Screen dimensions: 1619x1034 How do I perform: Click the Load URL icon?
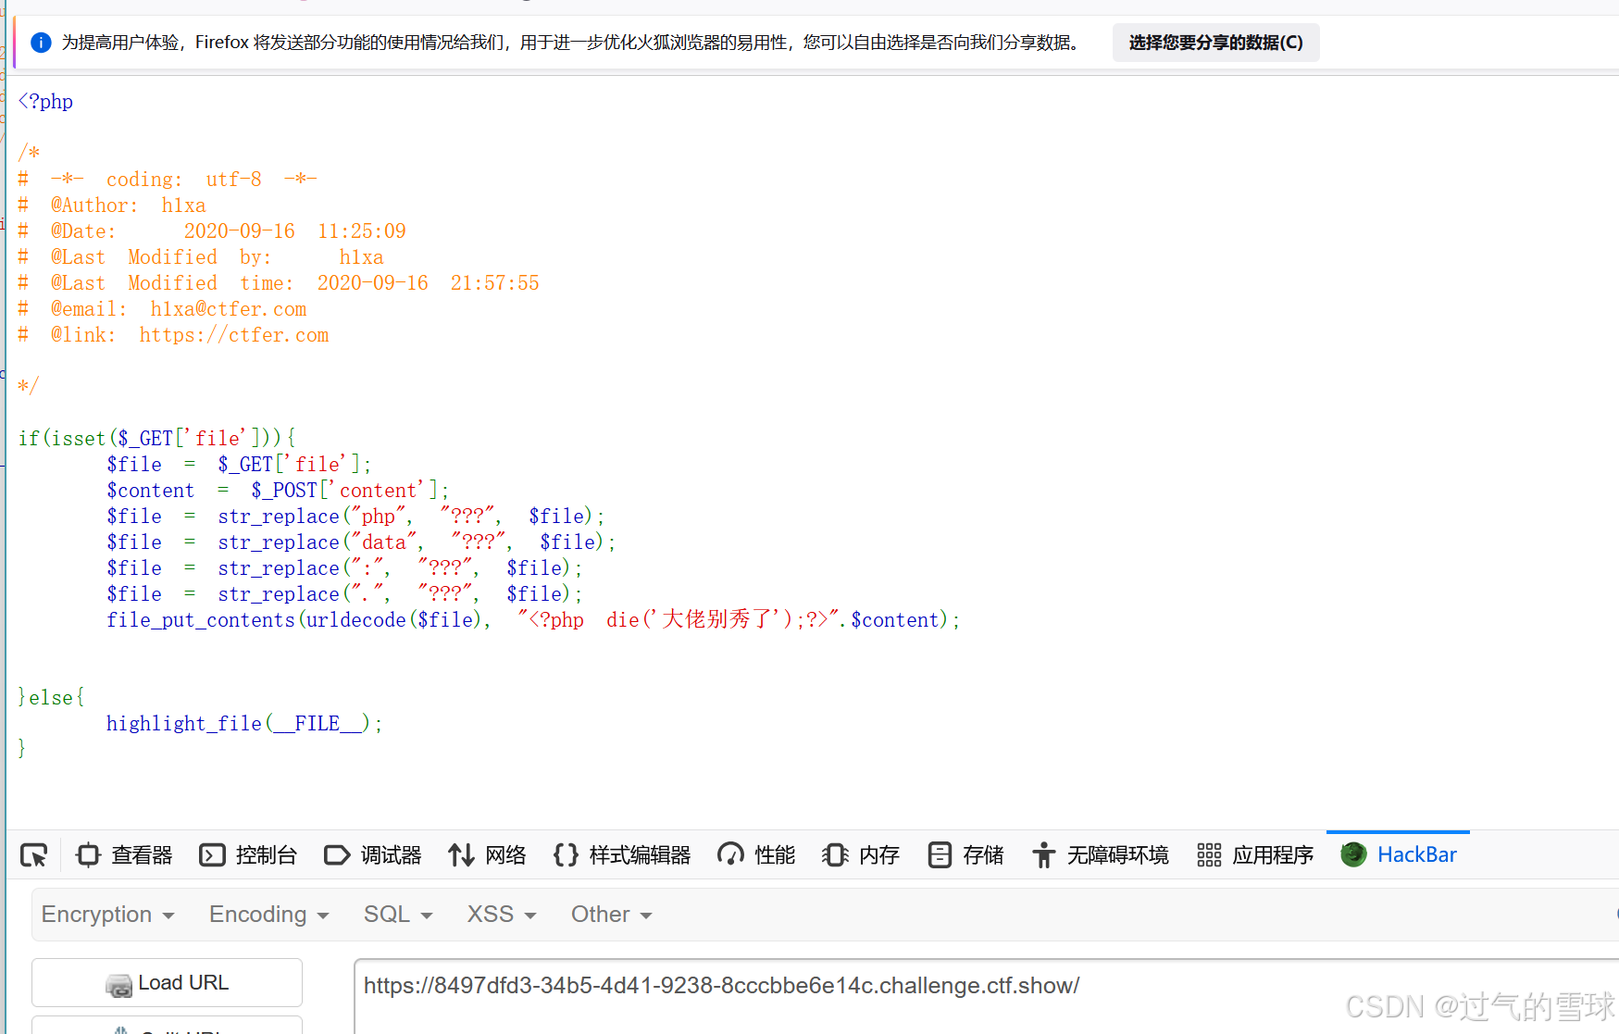(118, 983)
